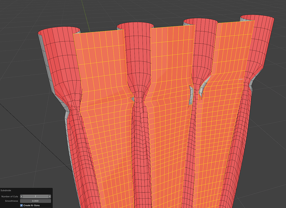Uncheck the Create N-Gons checkbox

[21, 205]
